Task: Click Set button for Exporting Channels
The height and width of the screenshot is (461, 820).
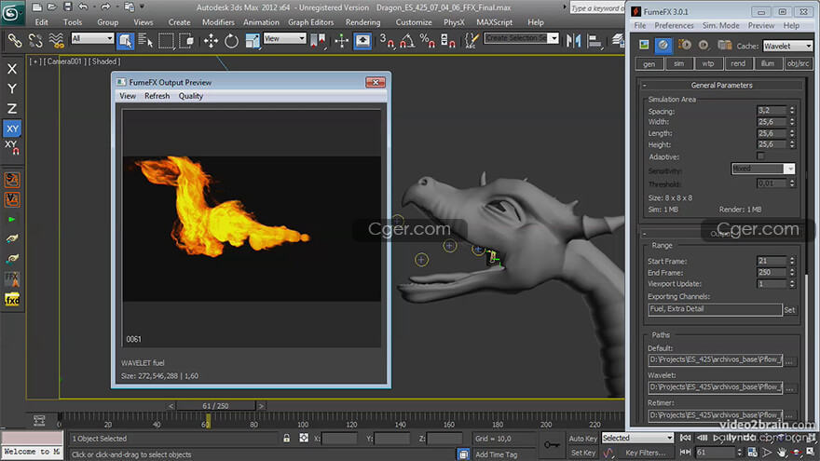Action: [x=789, y=310]
